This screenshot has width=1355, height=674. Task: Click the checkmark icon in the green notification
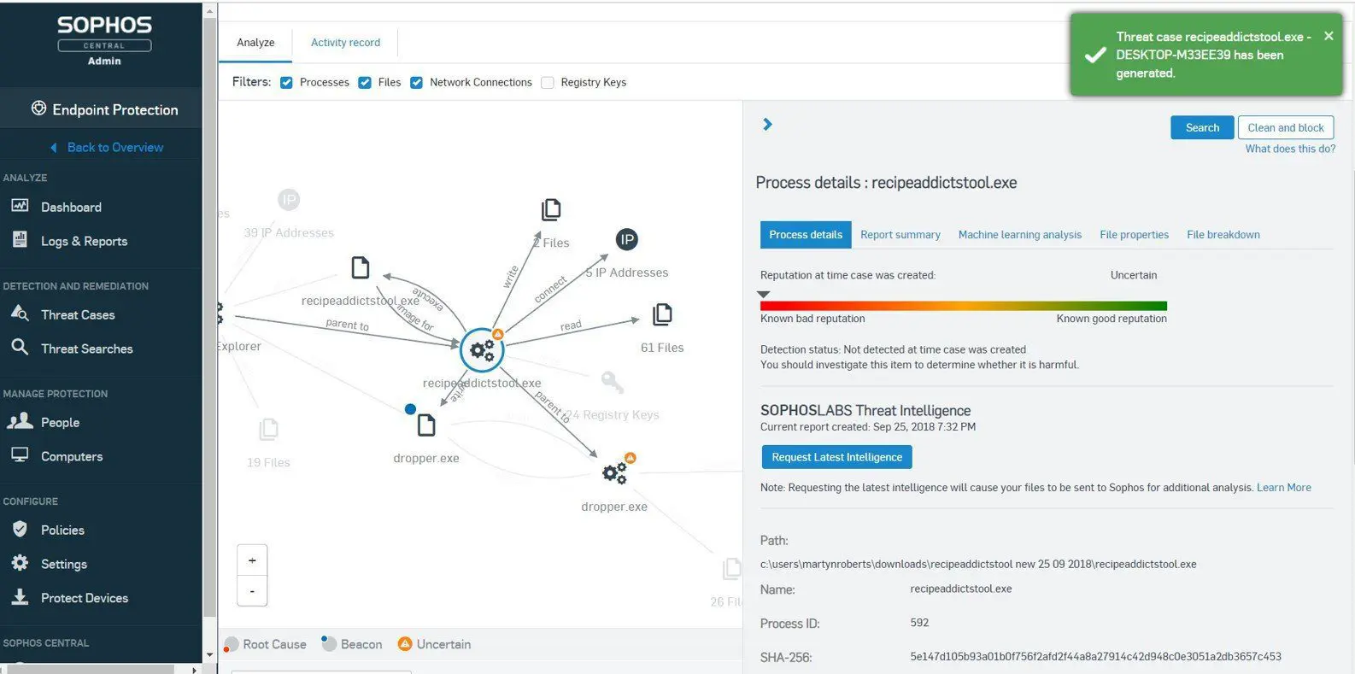click(x=1094, y=56)
